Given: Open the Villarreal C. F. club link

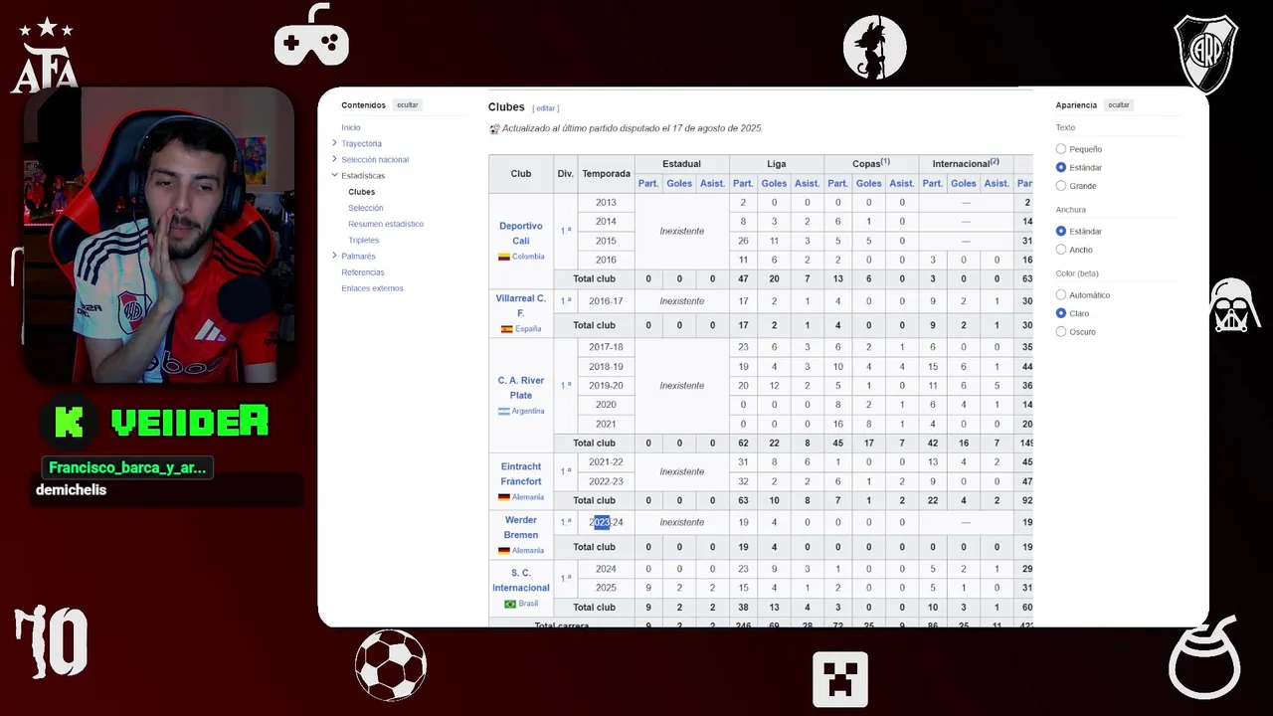Looking at the screenshot, I should coord(521,305).
